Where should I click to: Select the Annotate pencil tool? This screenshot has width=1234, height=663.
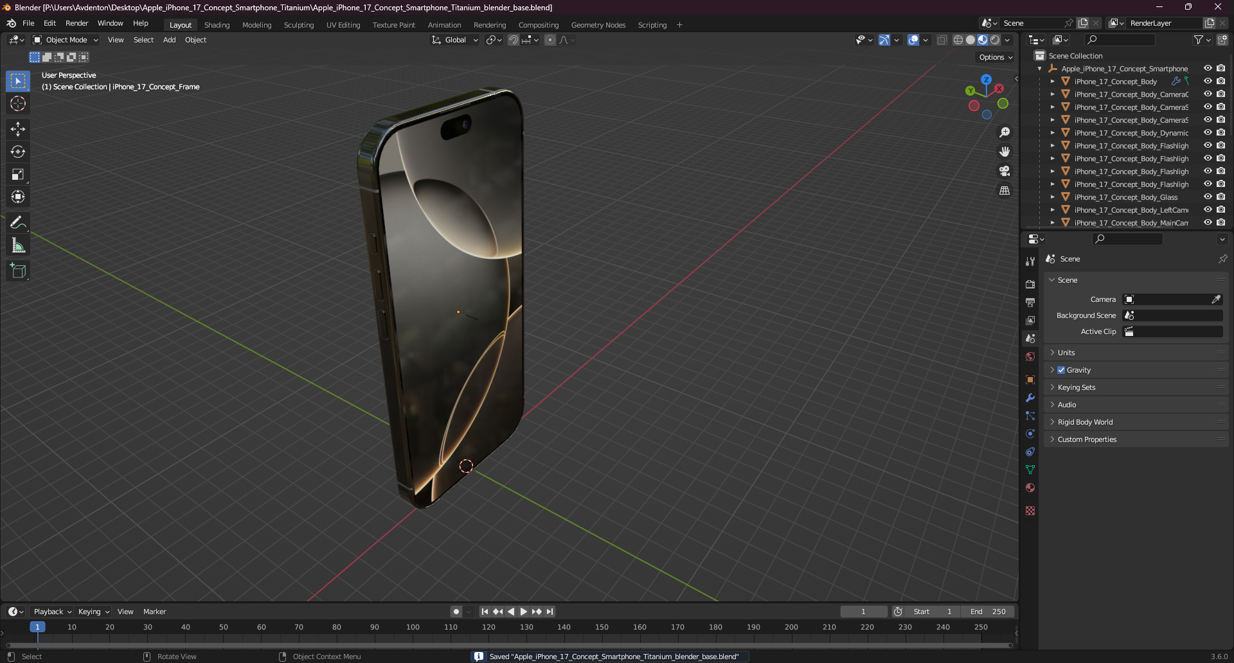(18, 223)
